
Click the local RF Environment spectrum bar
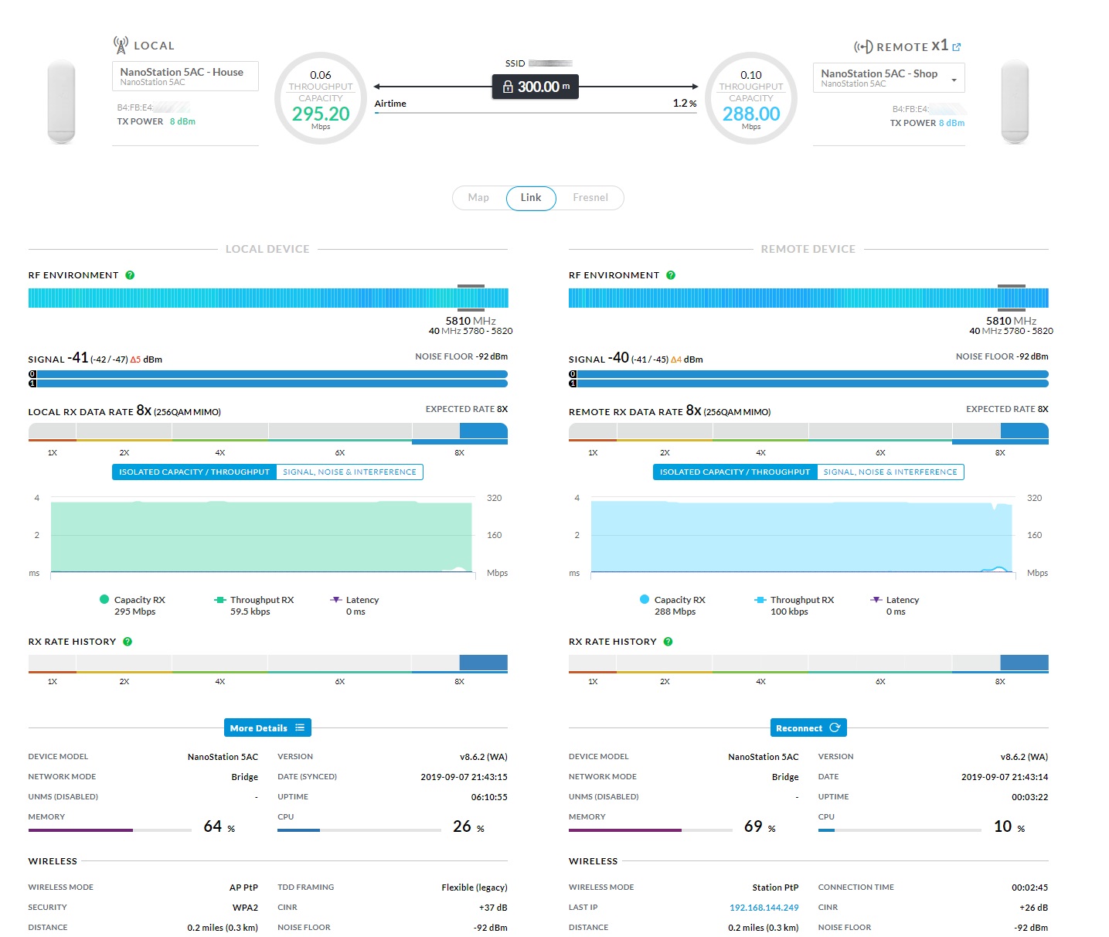click(x=268, y=298)
